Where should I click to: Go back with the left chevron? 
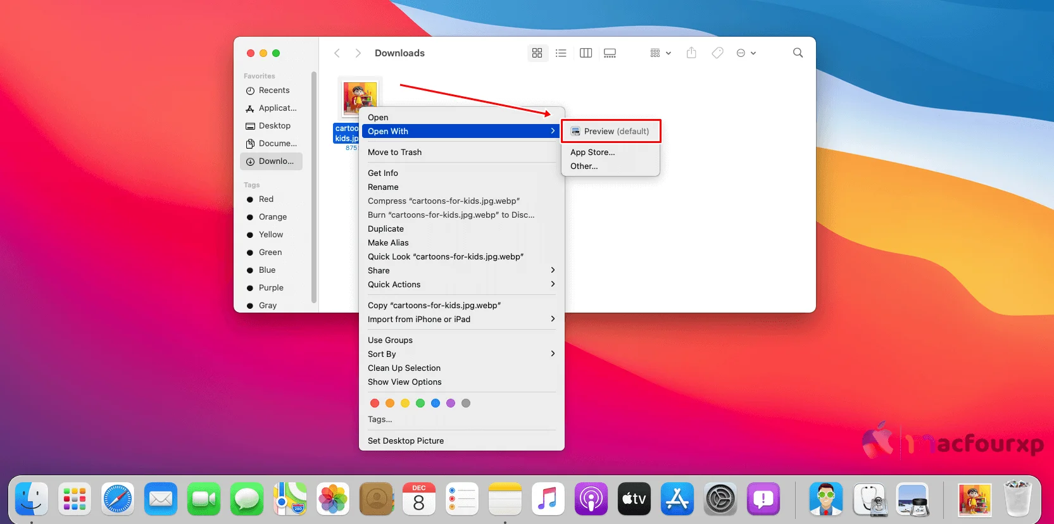click(x=337, y=53)
